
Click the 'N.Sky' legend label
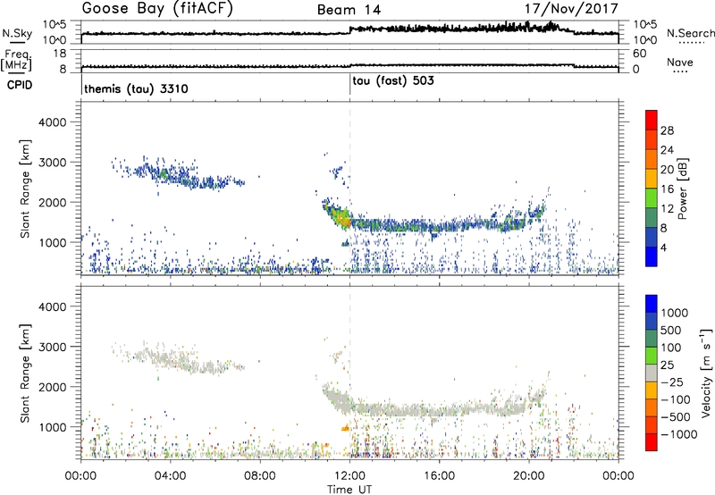click(x=17, y=33)
